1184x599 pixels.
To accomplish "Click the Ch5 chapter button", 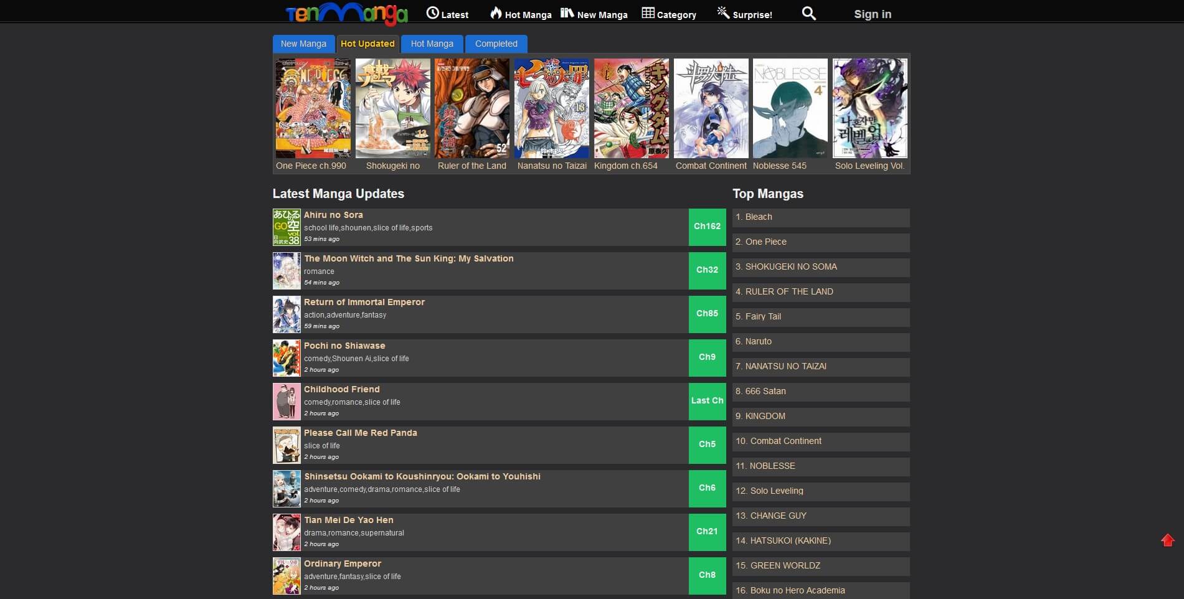I will click(x=708, y=445).
